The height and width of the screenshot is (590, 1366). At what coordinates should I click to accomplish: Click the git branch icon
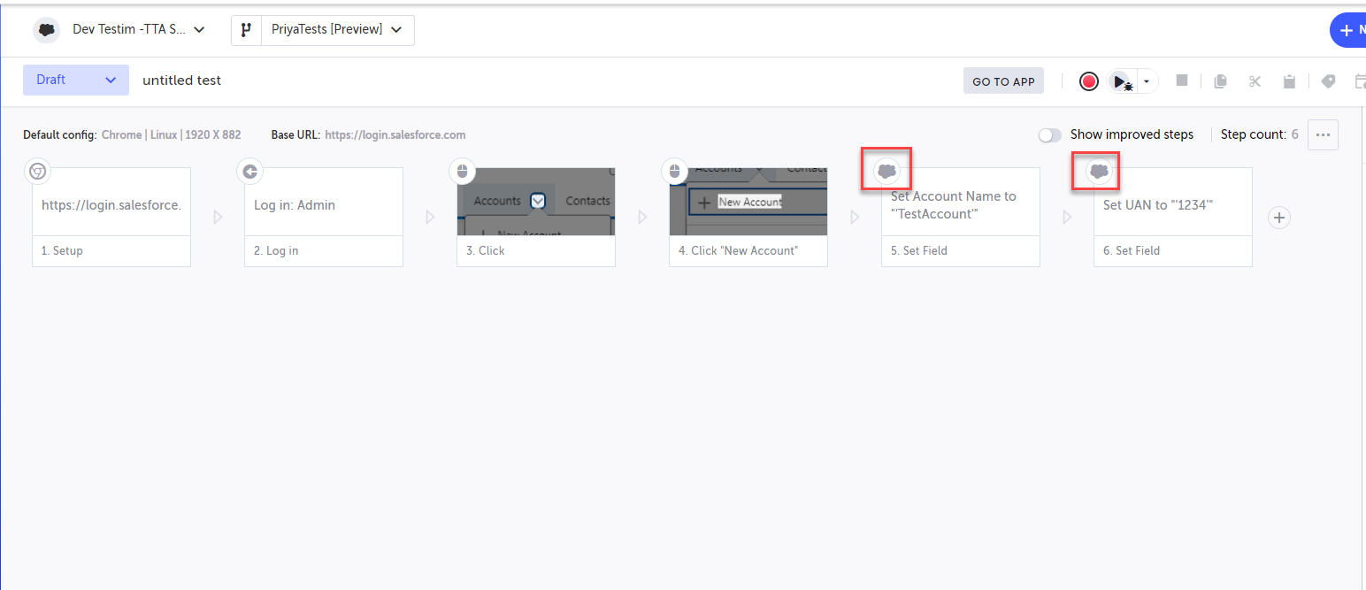(246, 30)
